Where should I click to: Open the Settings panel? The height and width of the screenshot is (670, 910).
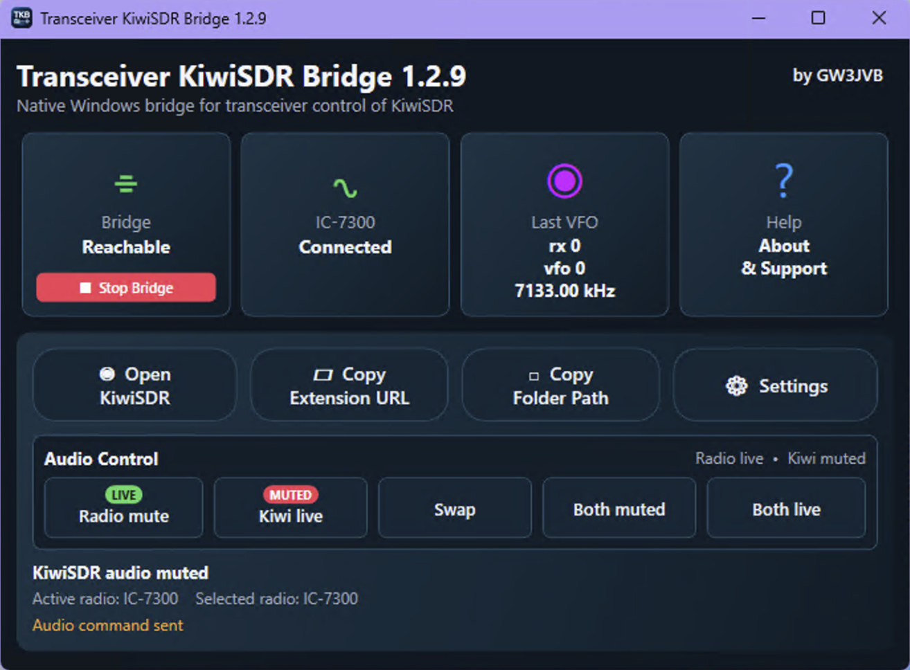[775, 386]
